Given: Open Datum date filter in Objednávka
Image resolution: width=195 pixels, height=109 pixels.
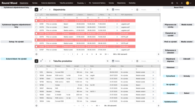Looking at the screenshot, I should [x=77, y=18].
